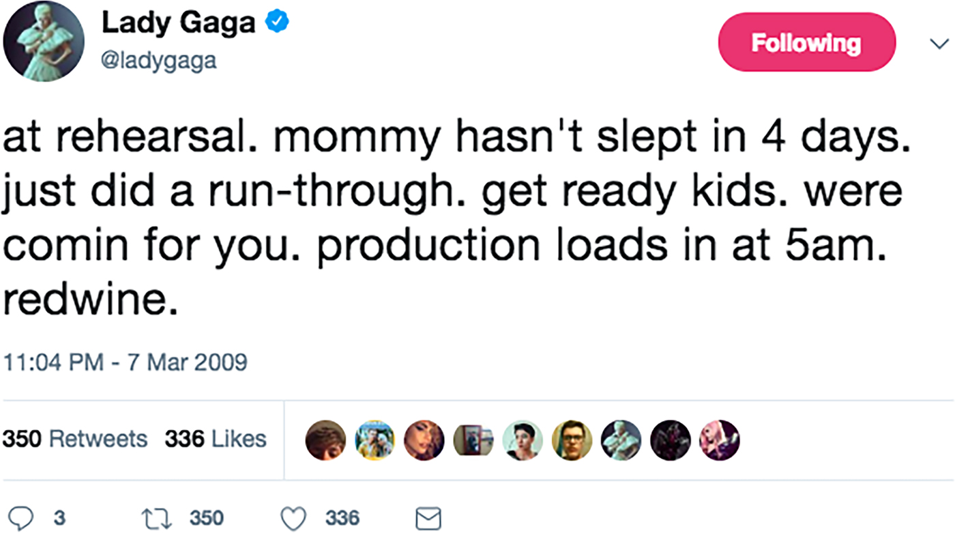The image size is (955, 533).
Task: Click liker avatar of man with glasses
Action: click(572, 440)
